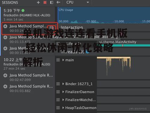The height and width of the screenshot is (113, 150).
Task: Select the 5:39 下午 firstkotlin session
Action: 28,15
